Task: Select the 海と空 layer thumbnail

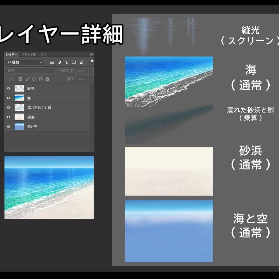Action: [19, 127]
